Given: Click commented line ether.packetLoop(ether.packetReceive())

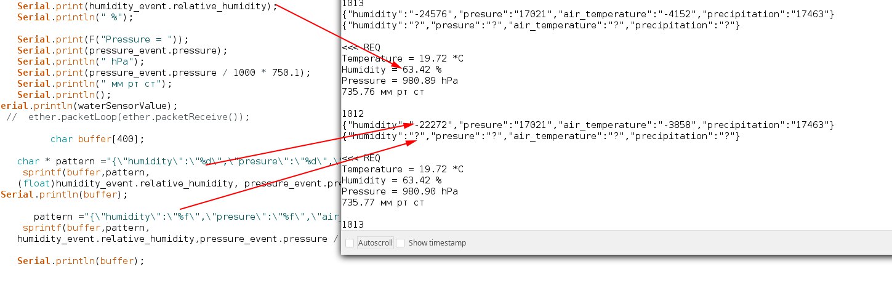Looking at the screenshot, I should [x=129, y=117].
